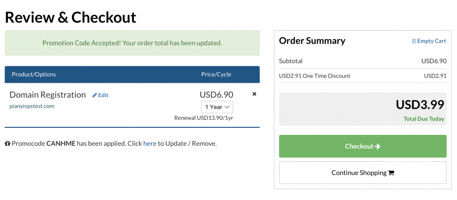The height and width of the screenshot is (200, 457).
Task: Click the CANHME promo code text
Action: point(61,143)
